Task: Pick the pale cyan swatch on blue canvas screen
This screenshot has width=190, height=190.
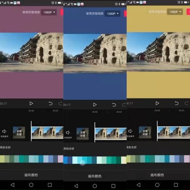Action: tap(75, 160)
